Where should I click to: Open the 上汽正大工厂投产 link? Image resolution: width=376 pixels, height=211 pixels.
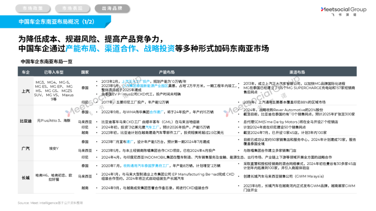(136, 82)
